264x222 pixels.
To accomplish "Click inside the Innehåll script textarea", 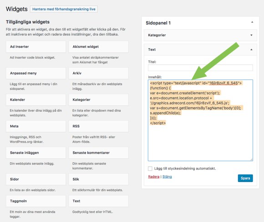I will coord(200,120).
